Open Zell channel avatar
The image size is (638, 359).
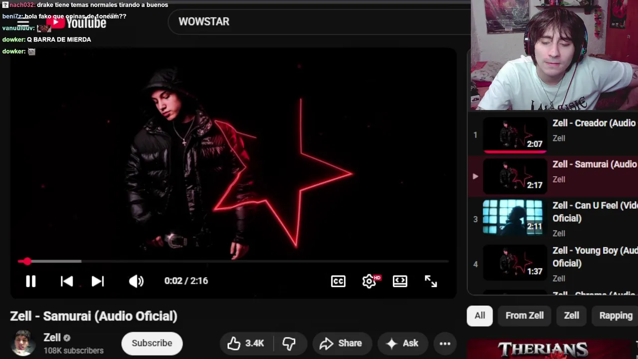[x=23, y=343]
